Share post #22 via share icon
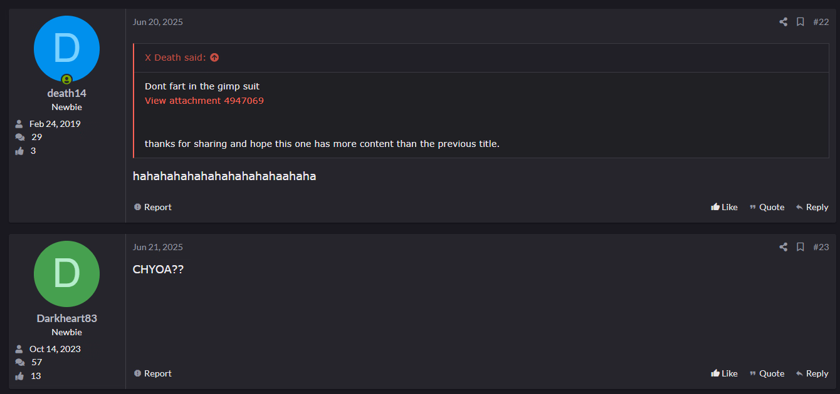 783,22
